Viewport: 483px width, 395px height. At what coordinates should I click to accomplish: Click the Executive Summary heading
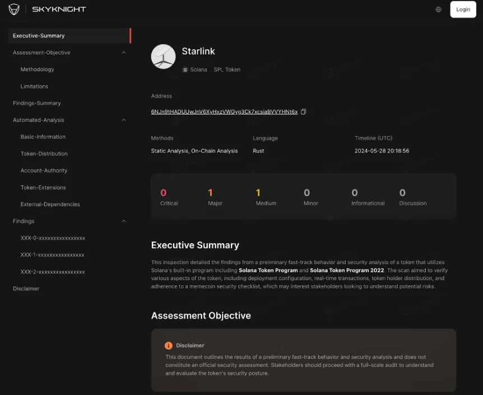pyautogui.click(x=195, y=245)
